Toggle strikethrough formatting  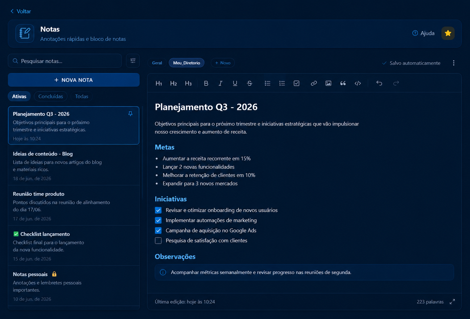tap(250, 83)
